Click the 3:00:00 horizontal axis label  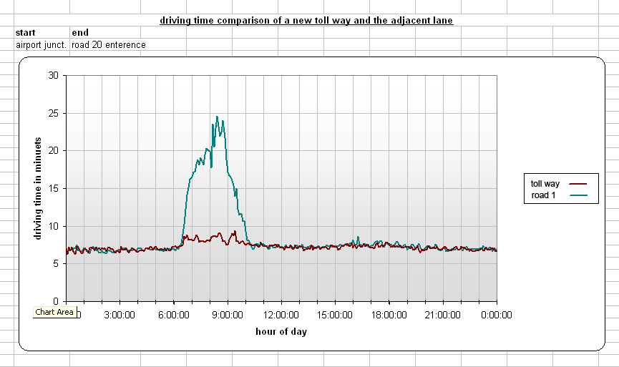(x=120, y=315)
